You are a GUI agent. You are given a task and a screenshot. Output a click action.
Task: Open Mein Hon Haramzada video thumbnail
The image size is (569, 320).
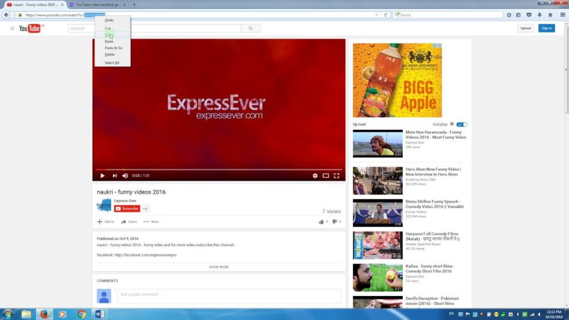pos(378,144)
